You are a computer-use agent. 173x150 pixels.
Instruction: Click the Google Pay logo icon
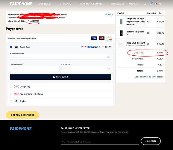pyautogui.click(x=16, y=87)
